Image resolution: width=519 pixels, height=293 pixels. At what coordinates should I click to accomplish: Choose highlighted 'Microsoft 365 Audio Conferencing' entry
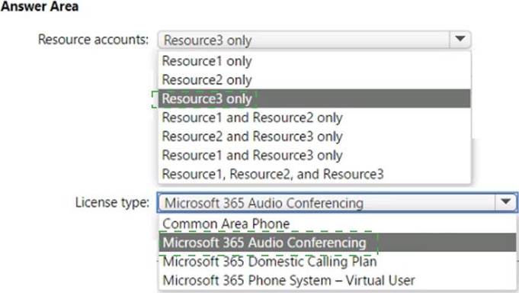(x=338, y=243)
